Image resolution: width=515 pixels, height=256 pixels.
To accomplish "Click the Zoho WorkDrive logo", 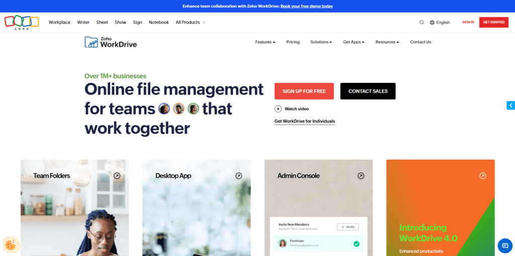I will tap(111, 42).
